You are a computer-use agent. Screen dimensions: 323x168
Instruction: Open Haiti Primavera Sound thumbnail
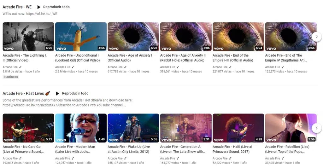[x=238, y=128]
